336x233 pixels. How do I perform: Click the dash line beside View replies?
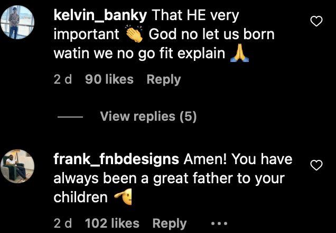[x=70, y=117]
